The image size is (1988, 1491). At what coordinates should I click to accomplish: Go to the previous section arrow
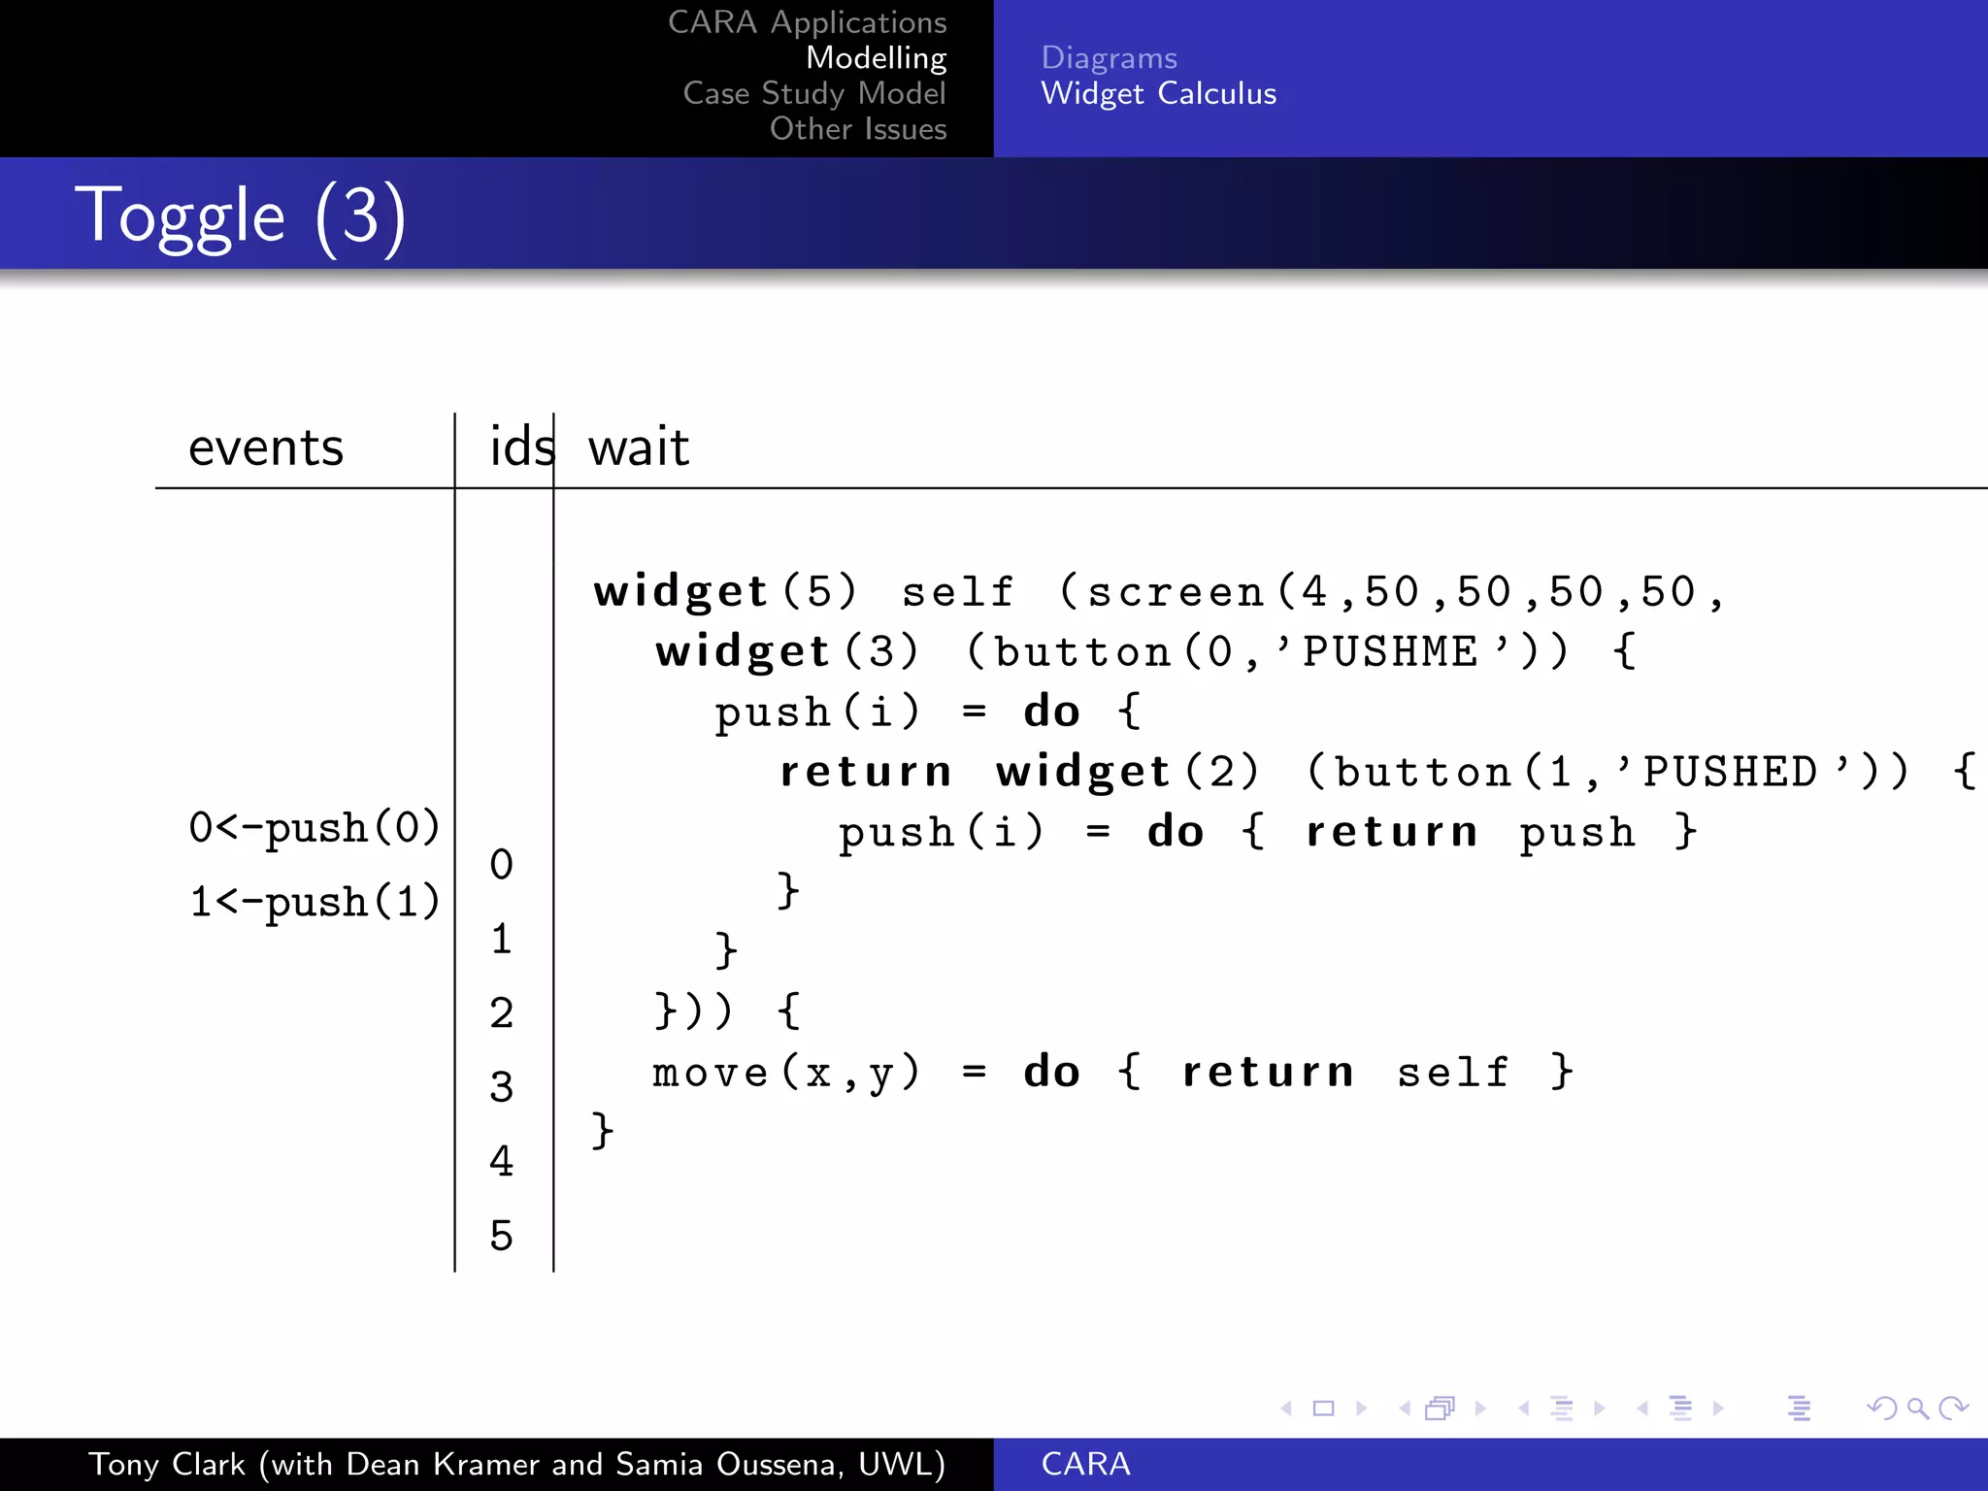pyautogui.click(x=1642, y=1408)
